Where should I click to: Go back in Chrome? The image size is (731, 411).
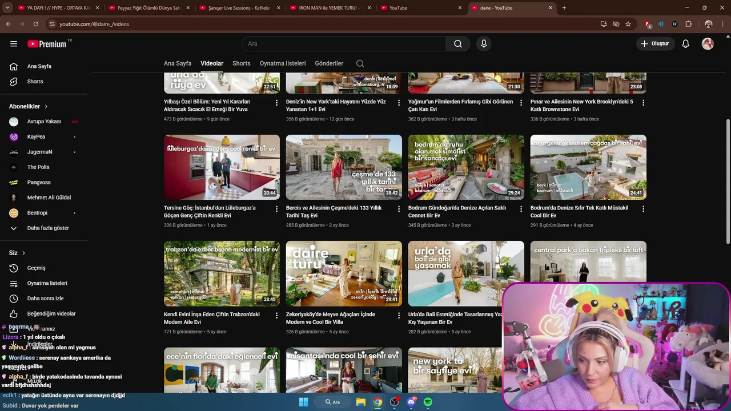click(9, 24)
